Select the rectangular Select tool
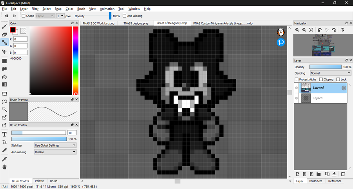 [x=4, y=94]
